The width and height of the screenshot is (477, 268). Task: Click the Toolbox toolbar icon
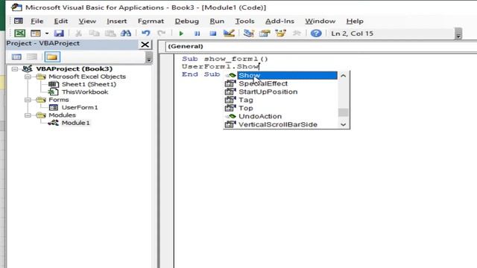[x=297, y=33]
